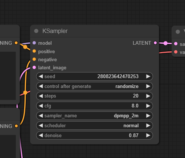Click the upper CONDITIONING output socket

(x=16, y=43)
